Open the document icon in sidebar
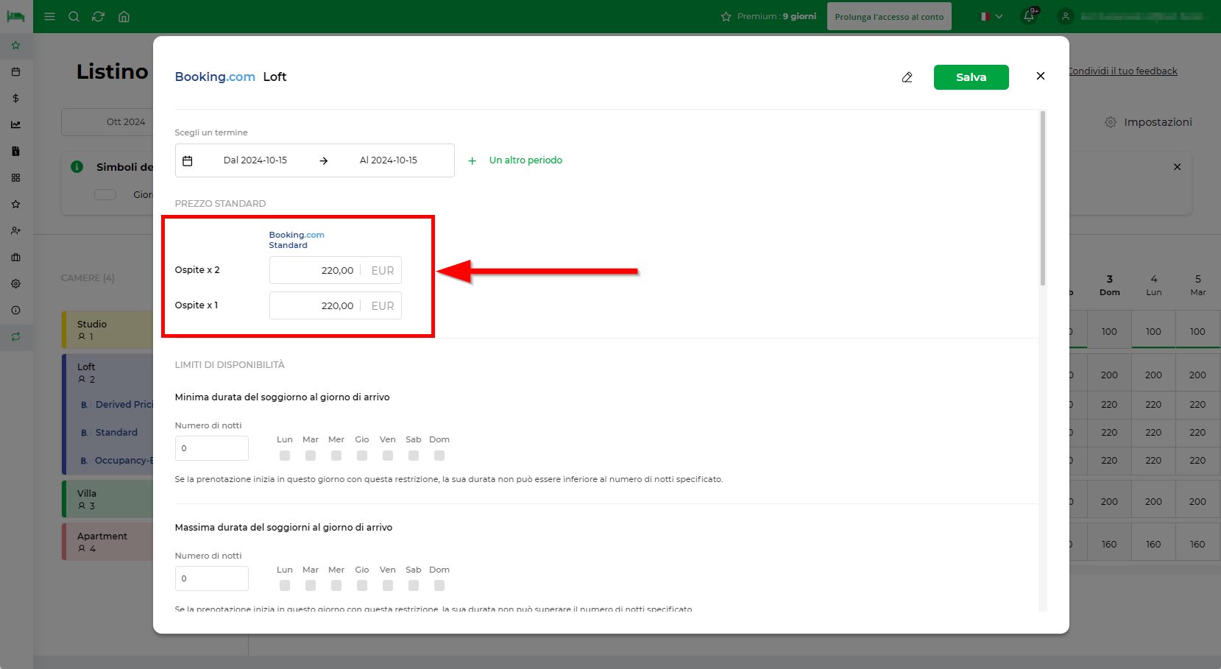 tap(15, 151)
